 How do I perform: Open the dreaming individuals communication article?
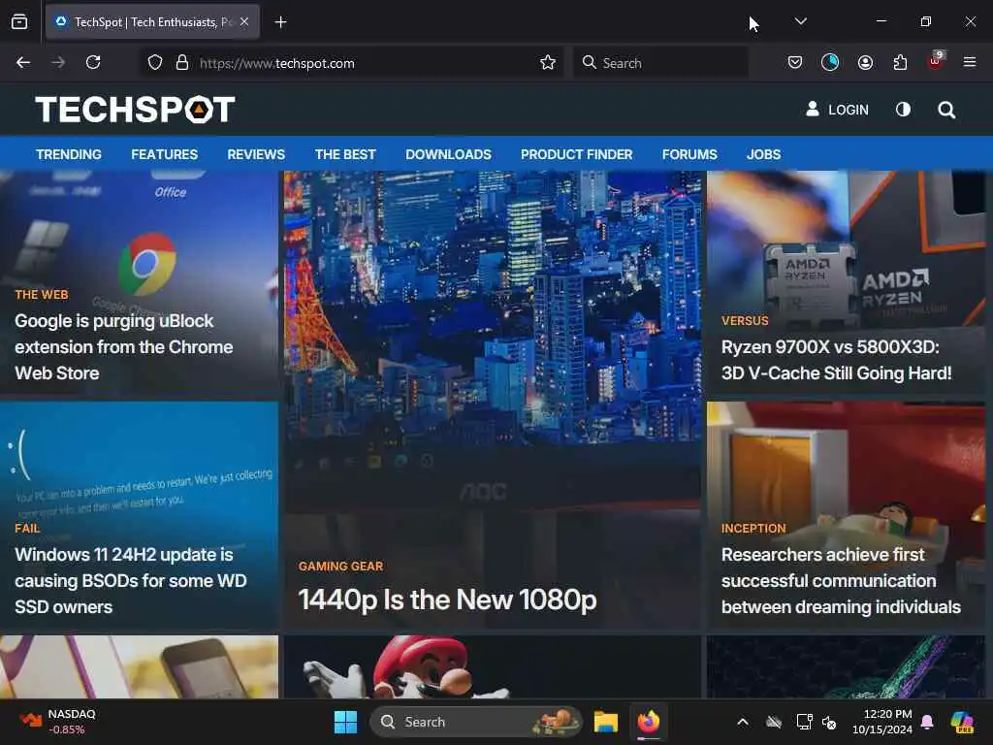click(841, 581)
